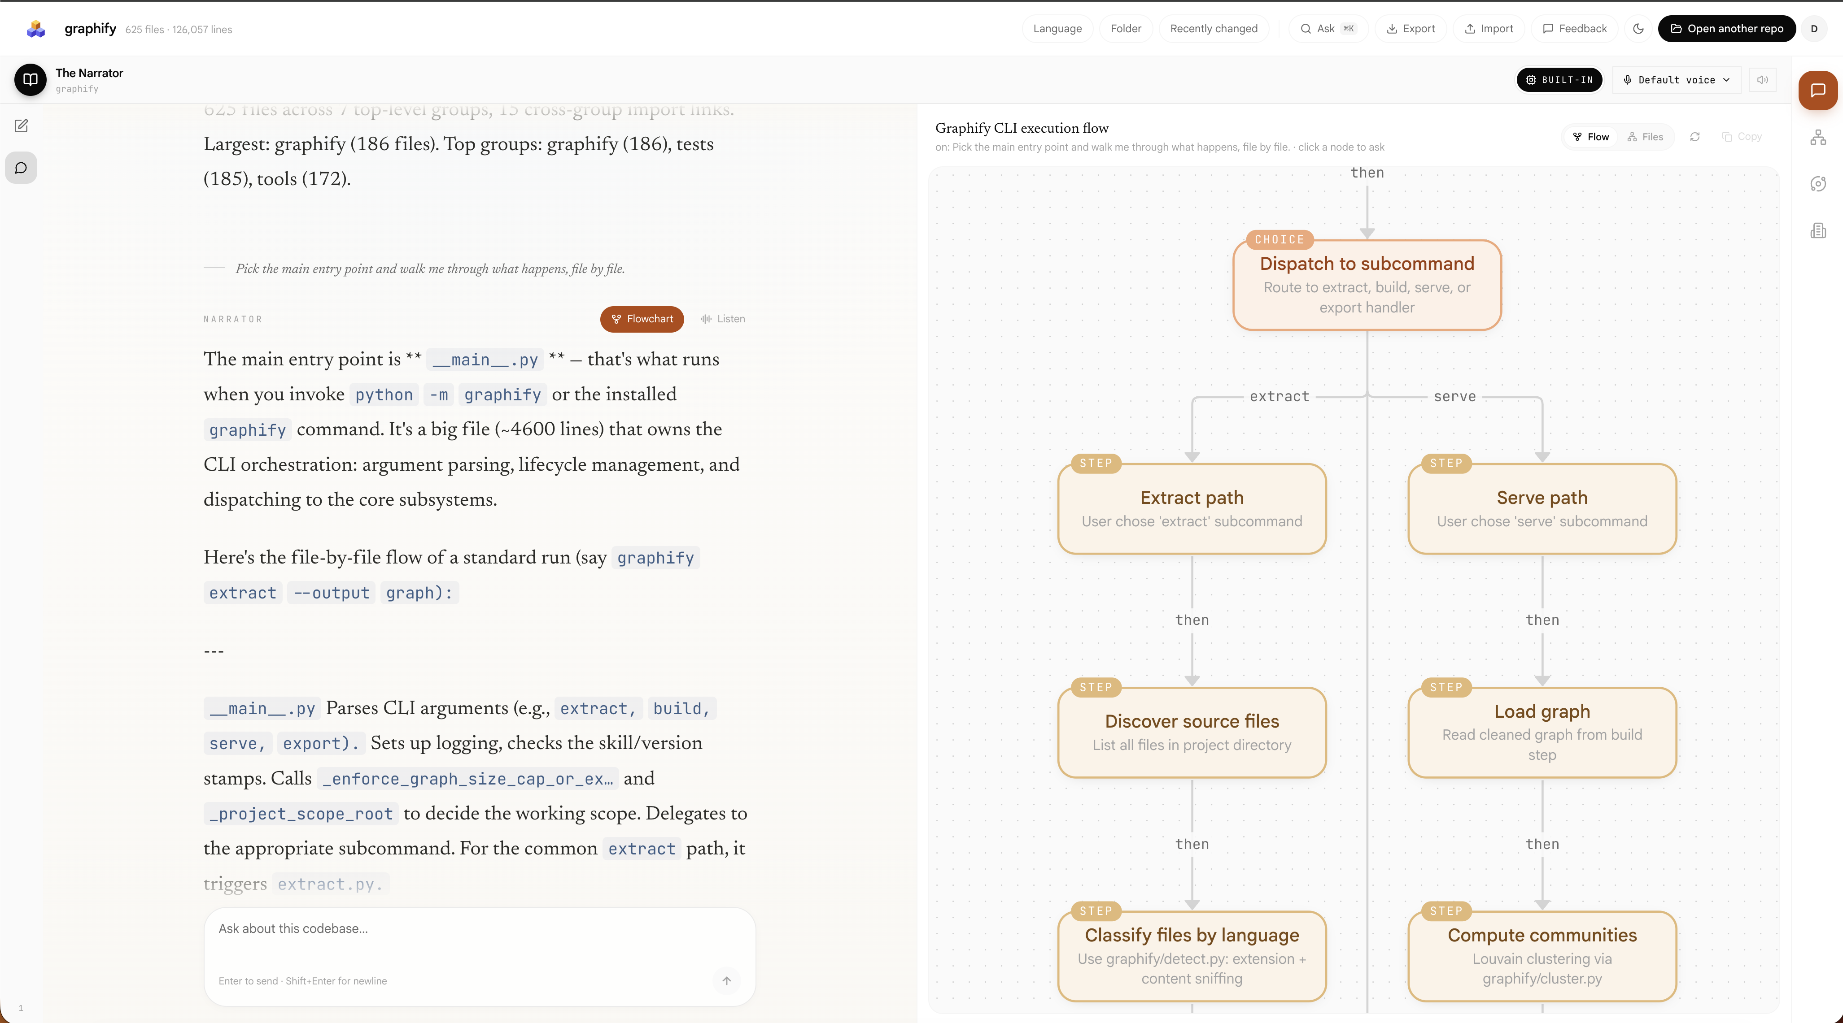Open the Feedback form

pyautogui.click(x=1575, y=29)
